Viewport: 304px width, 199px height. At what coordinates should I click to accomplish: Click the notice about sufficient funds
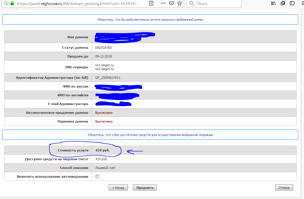coord(150,135)
